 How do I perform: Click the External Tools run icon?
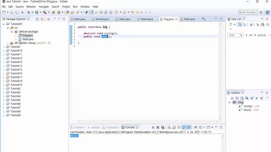[44, 12]
